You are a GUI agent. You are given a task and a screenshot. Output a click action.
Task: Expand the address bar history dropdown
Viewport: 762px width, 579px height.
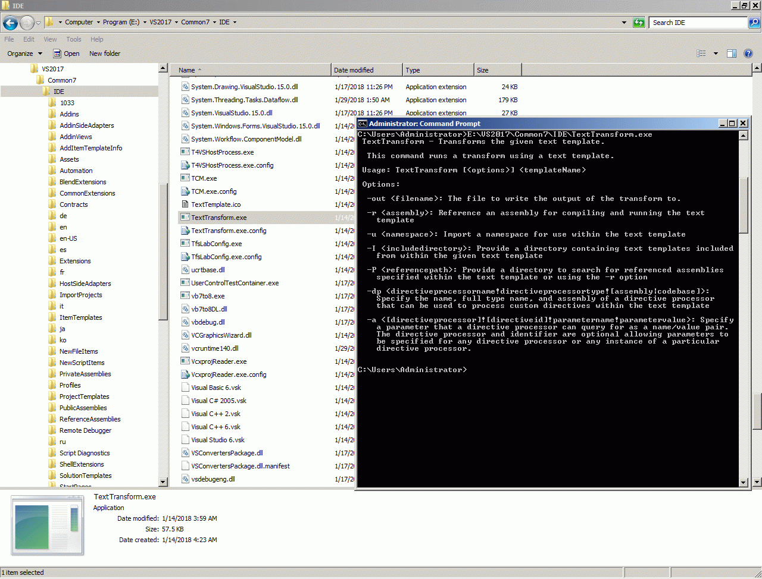click(624, 23)
